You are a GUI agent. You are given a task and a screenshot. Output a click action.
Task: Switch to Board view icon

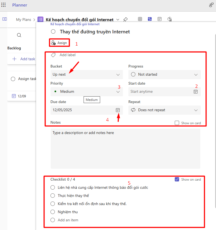[150, 19]
